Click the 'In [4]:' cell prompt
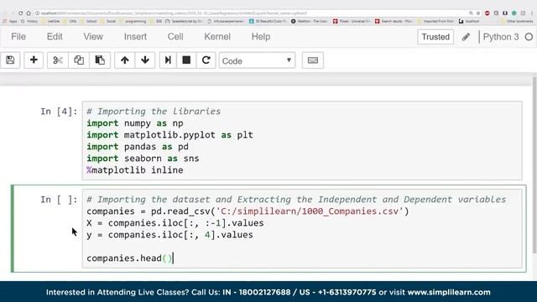Image resolution: width=537 pixels, height=302 pixels. (59, 112)
